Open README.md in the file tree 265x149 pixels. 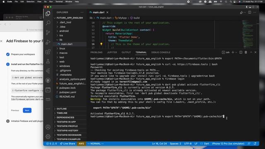(x=67, y=96)
